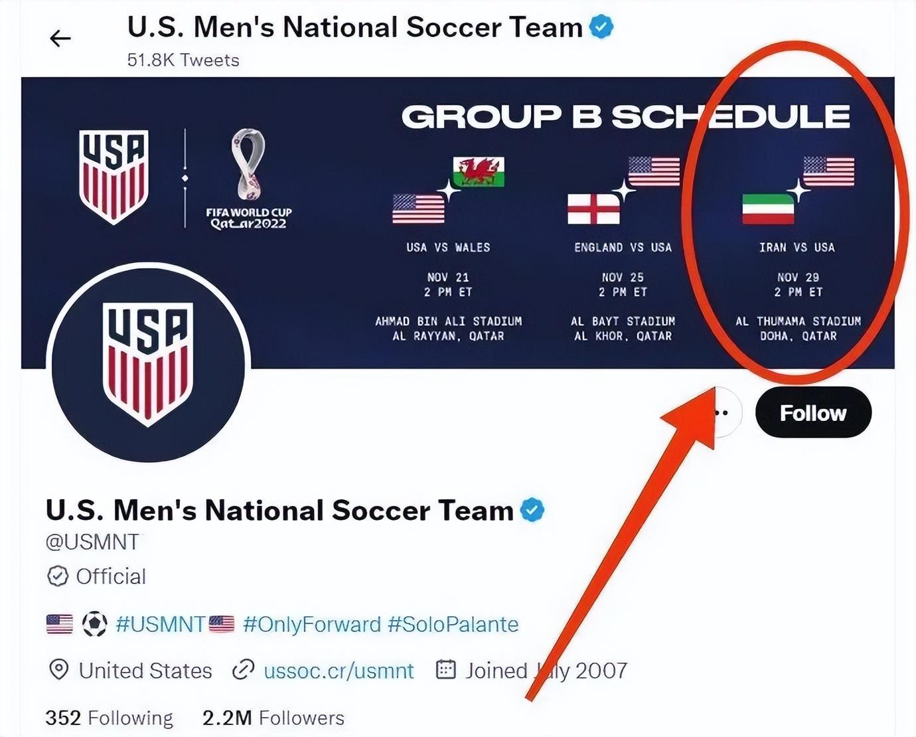Click the #OnlyForward hashtag
Screen dimensions: 916x737
click(312, 624)
